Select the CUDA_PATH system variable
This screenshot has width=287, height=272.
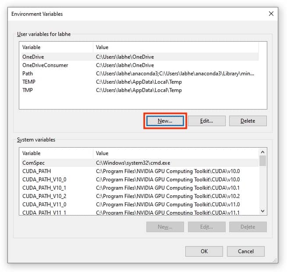click(x=140, y=171)
